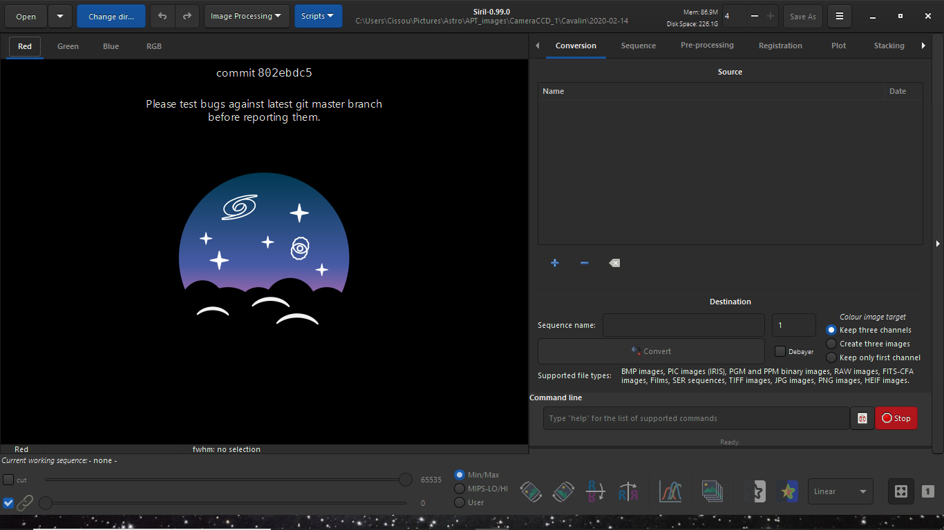Click the red Stop button
Screen dimensions: 944x530
click(x=896, y=418)
